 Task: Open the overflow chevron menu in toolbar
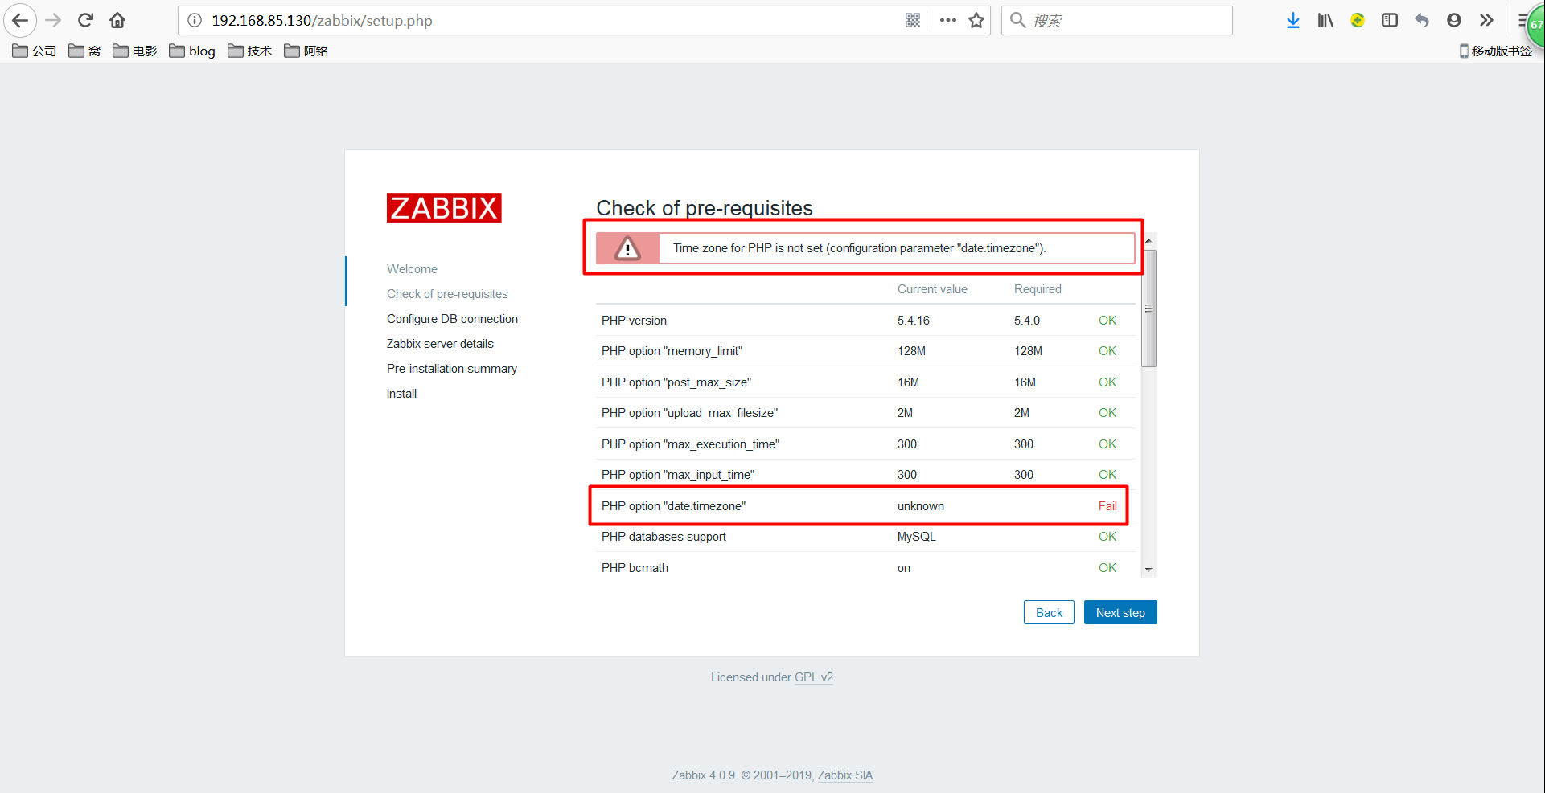pyautogui.click(x=1487, y=20)
